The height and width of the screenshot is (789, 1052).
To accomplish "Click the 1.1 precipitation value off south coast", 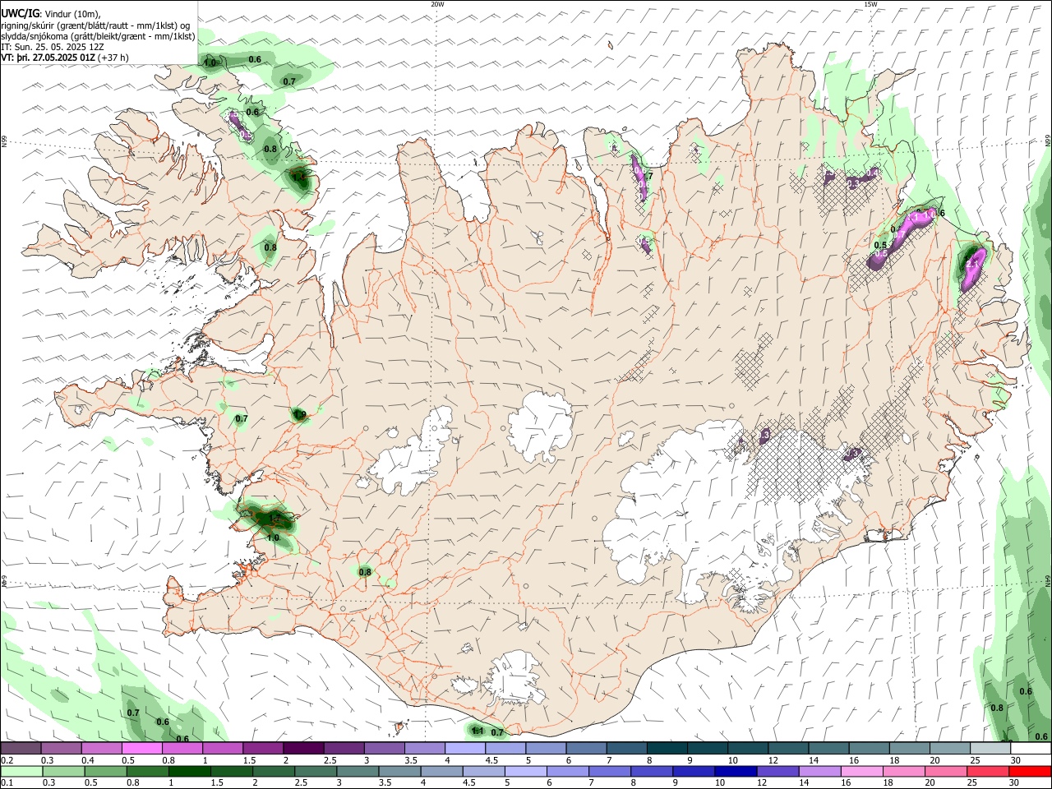I will 477,731.
